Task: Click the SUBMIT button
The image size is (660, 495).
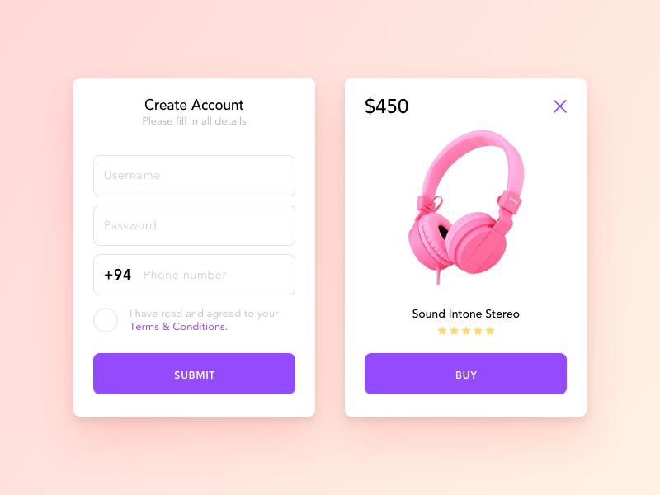Action: tap(194, 374)
